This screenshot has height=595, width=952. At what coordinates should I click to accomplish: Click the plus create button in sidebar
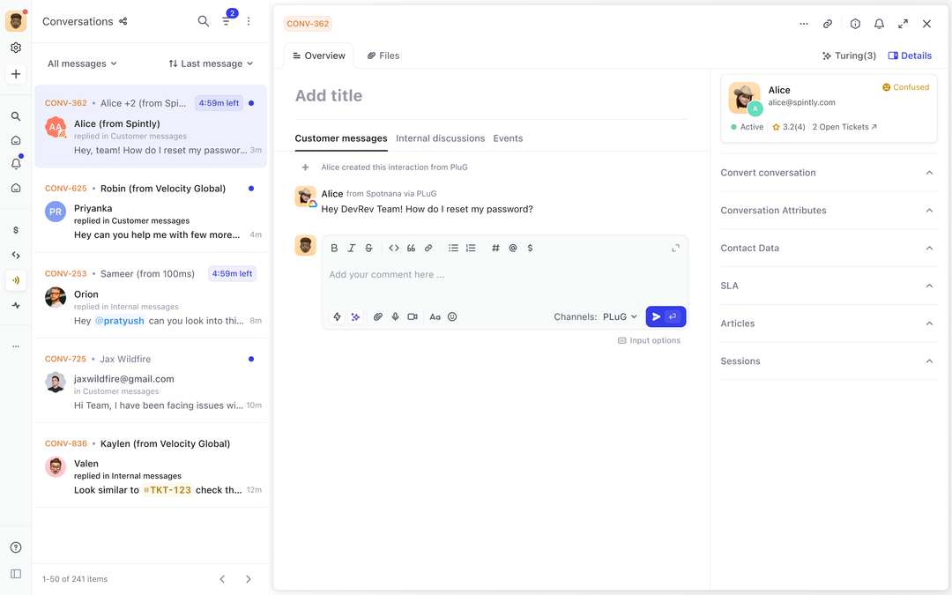coord(16,74)
